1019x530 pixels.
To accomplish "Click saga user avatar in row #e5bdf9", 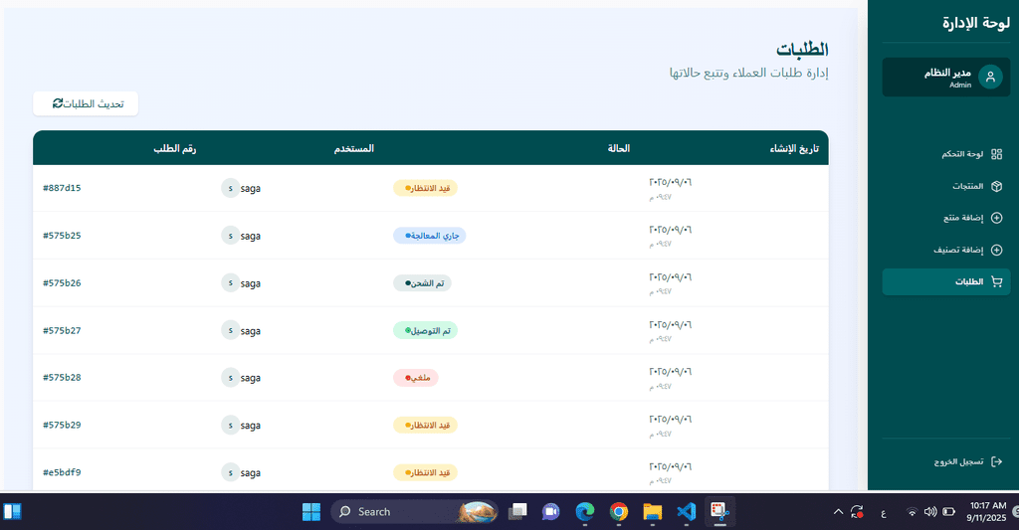I will tap(230, 472).
